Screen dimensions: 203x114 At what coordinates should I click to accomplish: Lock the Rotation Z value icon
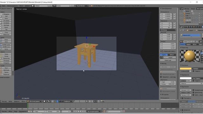pos(174,28)
